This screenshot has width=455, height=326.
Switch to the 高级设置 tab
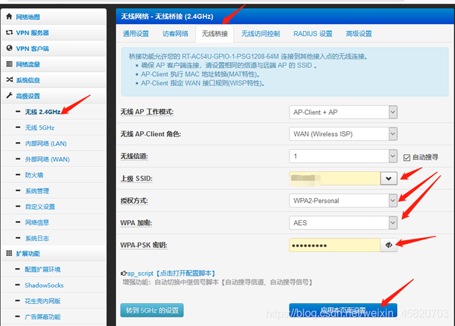pos(359,34)
